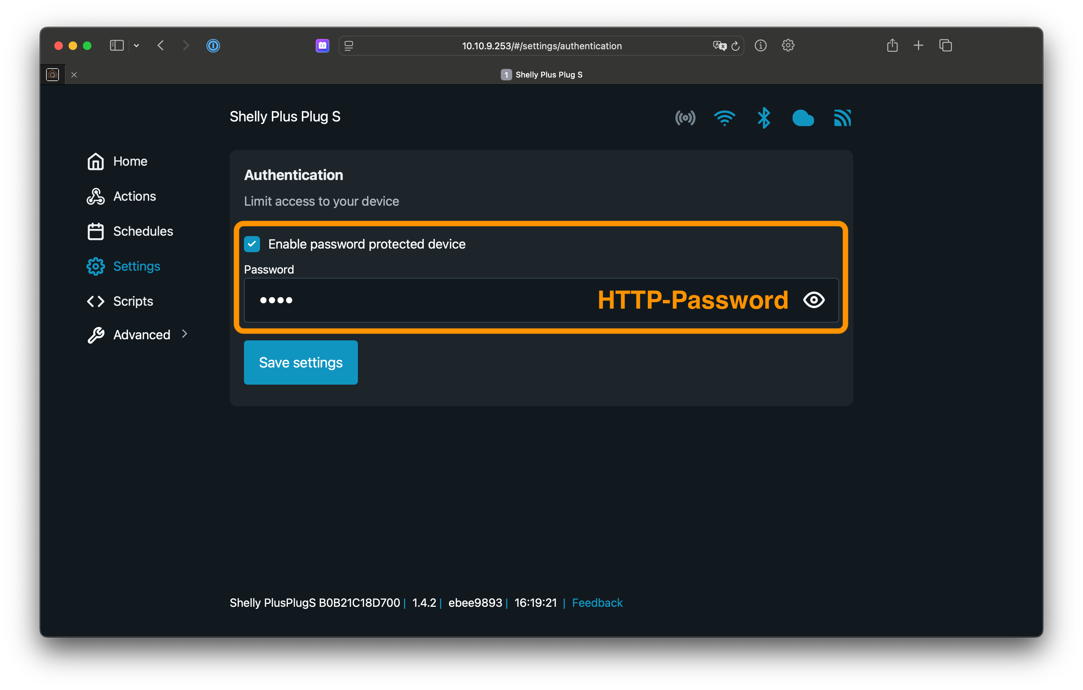Show password with the eye icon
This screenshot has width=1083, height=690.
[x=814, y=300]
